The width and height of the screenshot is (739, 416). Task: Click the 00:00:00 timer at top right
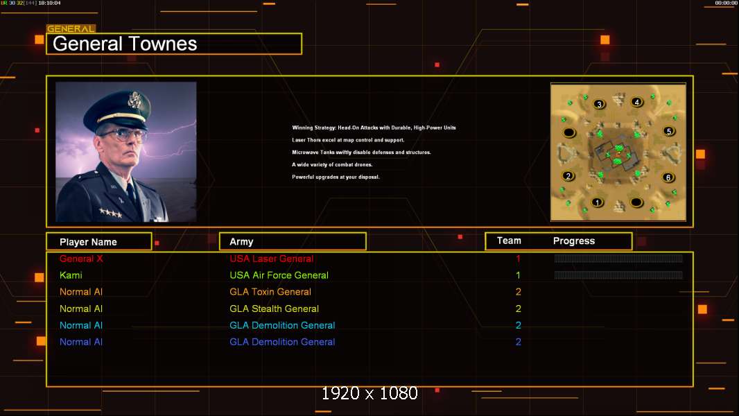(x=727, y=3)
